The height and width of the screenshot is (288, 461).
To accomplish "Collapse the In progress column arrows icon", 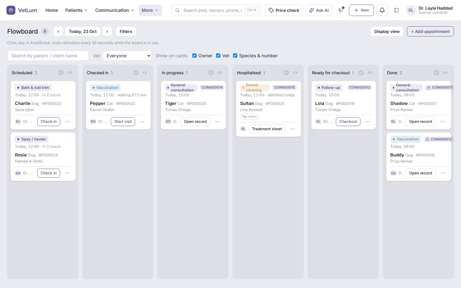I will point(220,73).
